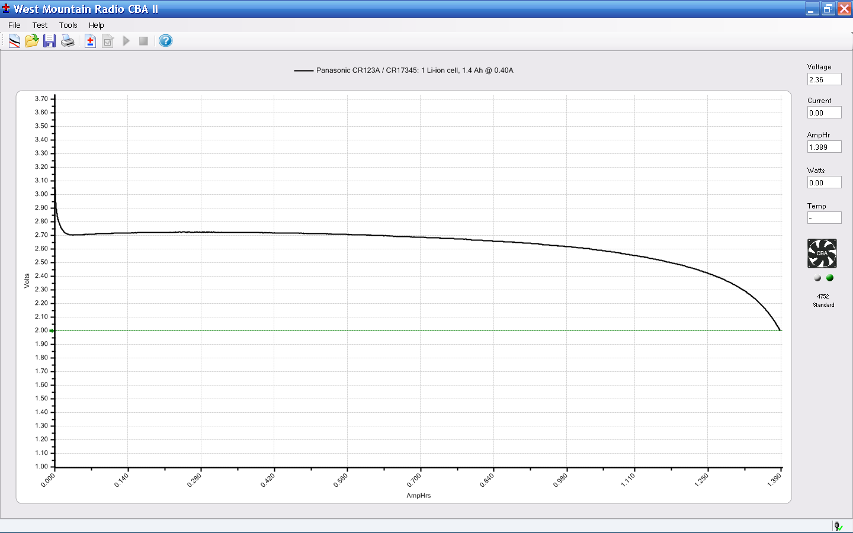Click the new graph icon in toolbar
This screenshot has height=533, width=853.
coord(14,41)
